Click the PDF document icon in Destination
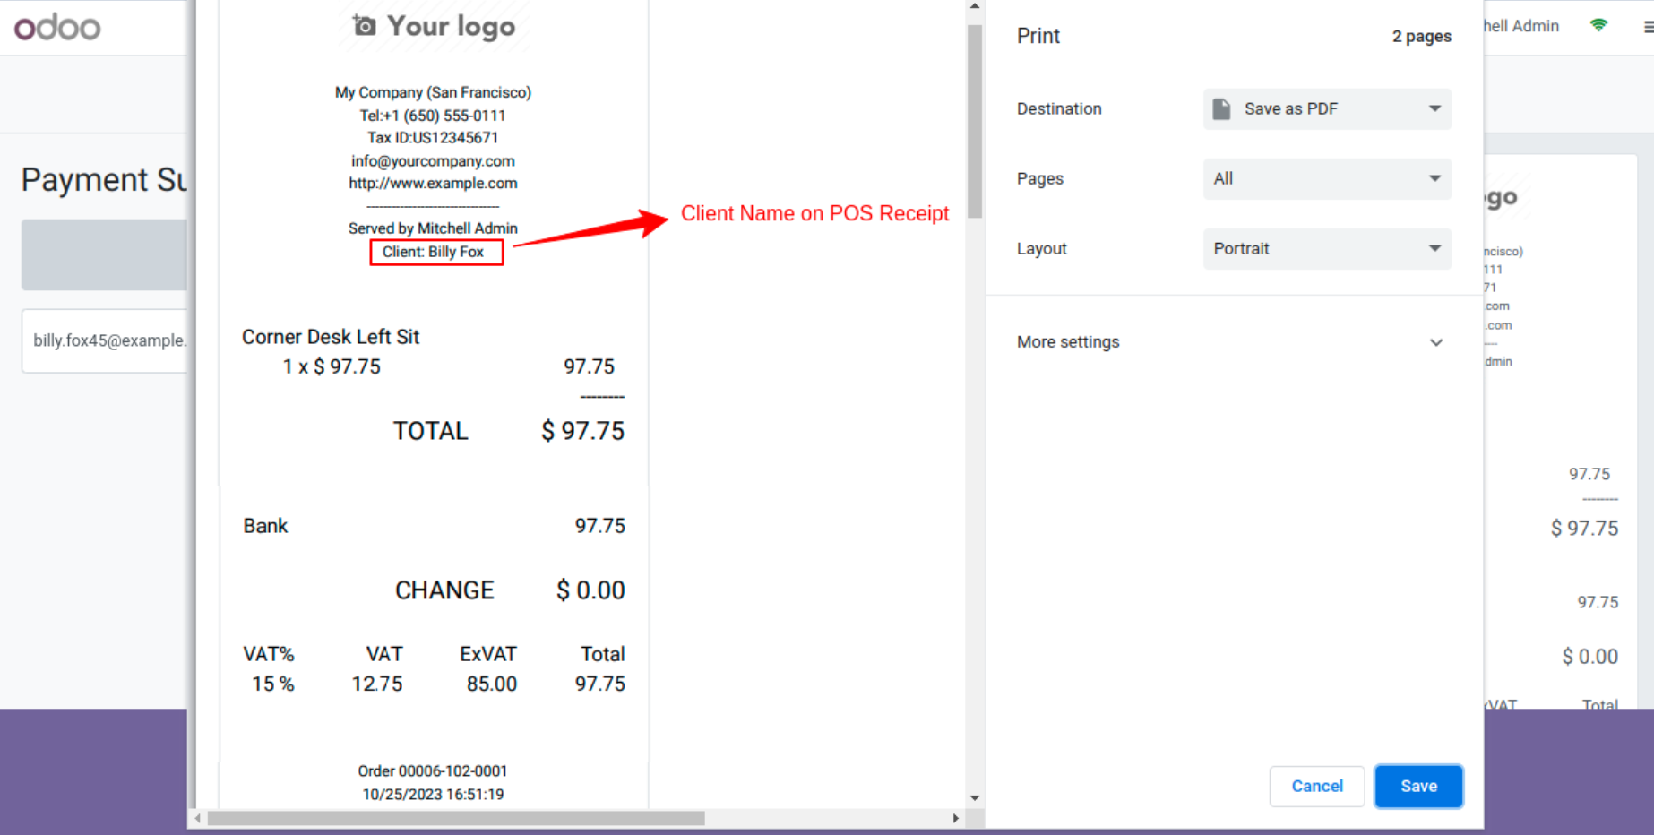Viewport: 1654px width, 835px height. 1221,109
